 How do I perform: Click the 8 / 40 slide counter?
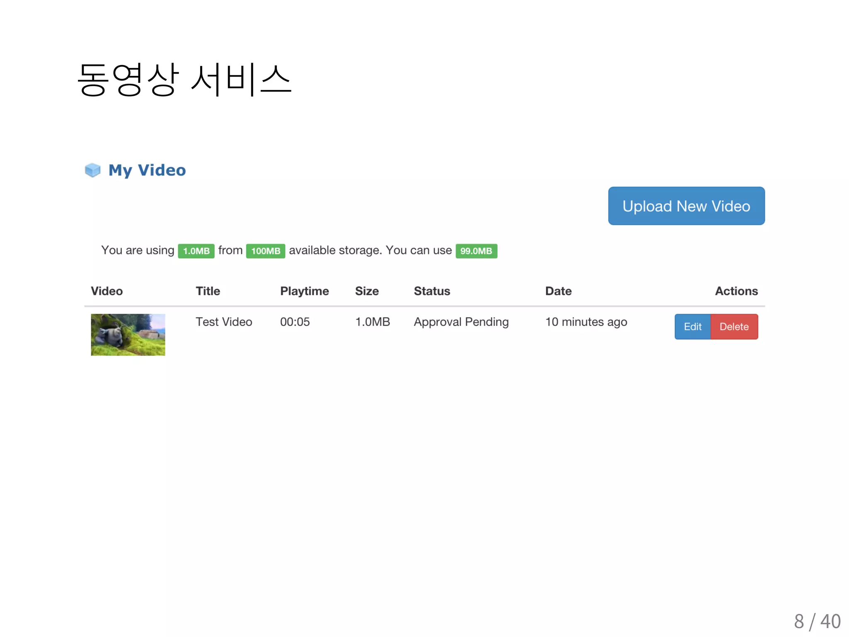817,621
